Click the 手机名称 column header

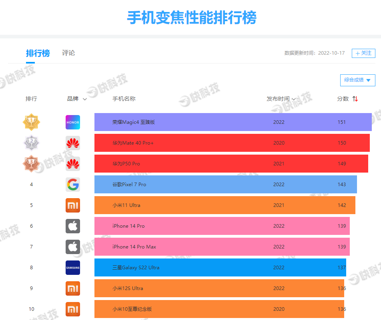pos(124,99)
